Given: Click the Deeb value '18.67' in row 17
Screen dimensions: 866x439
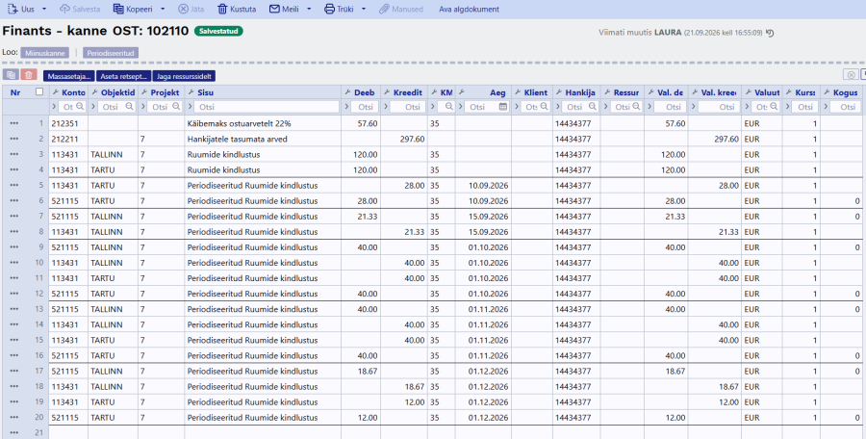Looking at the screenshot, I should point(368,371).
